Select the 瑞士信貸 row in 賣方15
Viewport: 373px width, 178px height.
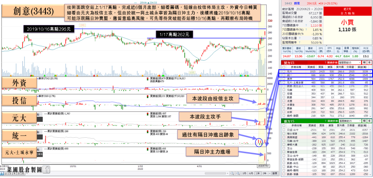pyautogui.click(x=325, y=134)
